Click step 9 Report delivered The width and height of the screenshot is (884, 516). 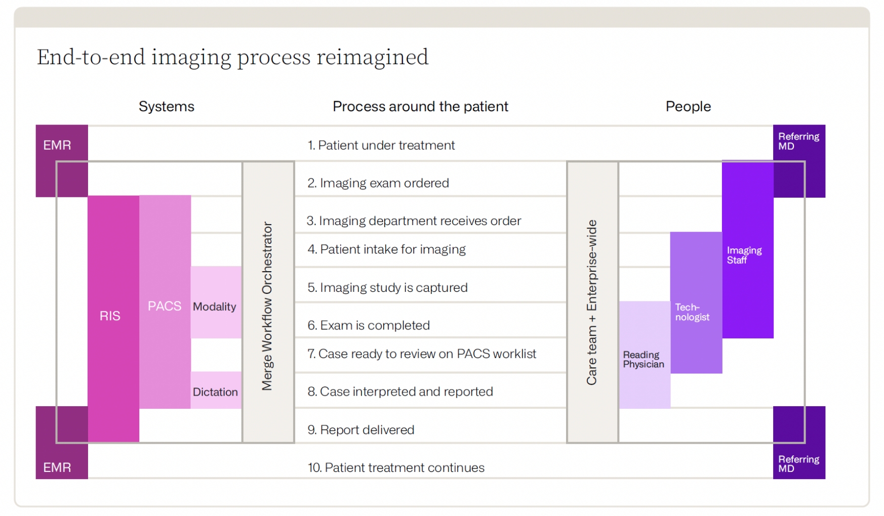361,429
